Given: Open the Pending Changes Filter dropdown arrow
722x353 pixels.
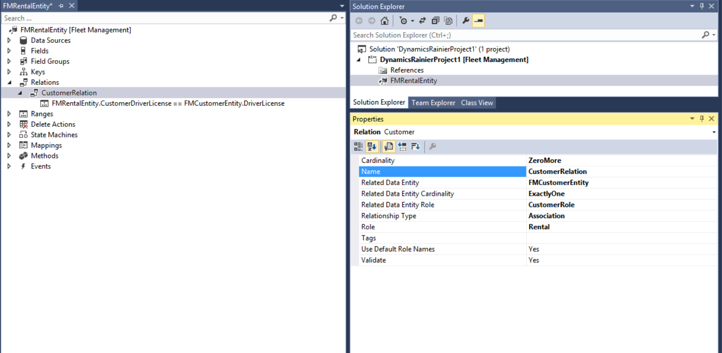Looking at the screenshot, I should pos(412,21).
